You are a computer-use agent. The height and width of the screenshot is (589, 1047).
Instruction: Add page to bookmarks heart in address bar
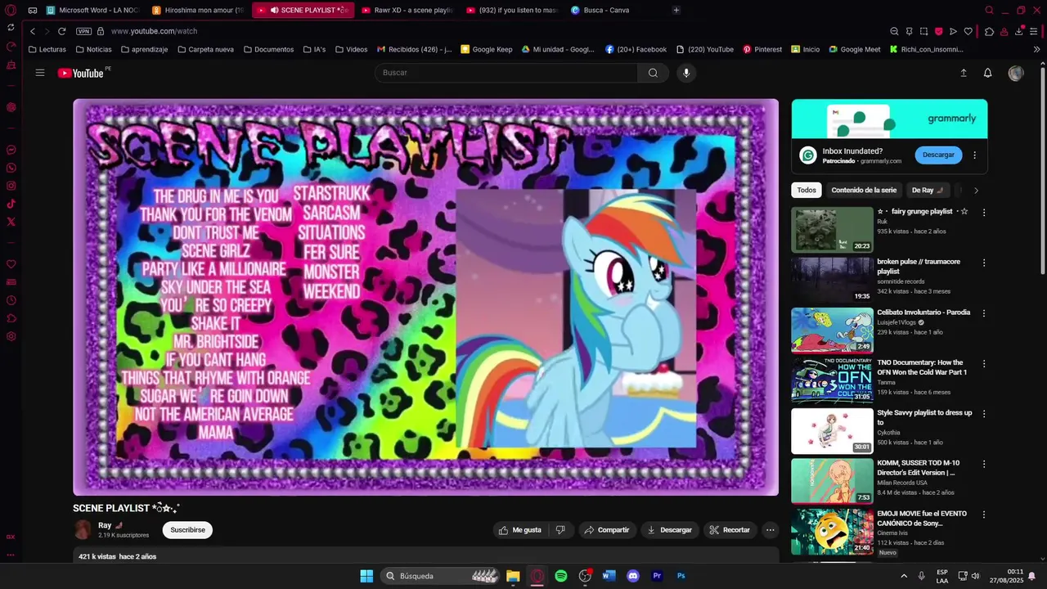(968, 31)
